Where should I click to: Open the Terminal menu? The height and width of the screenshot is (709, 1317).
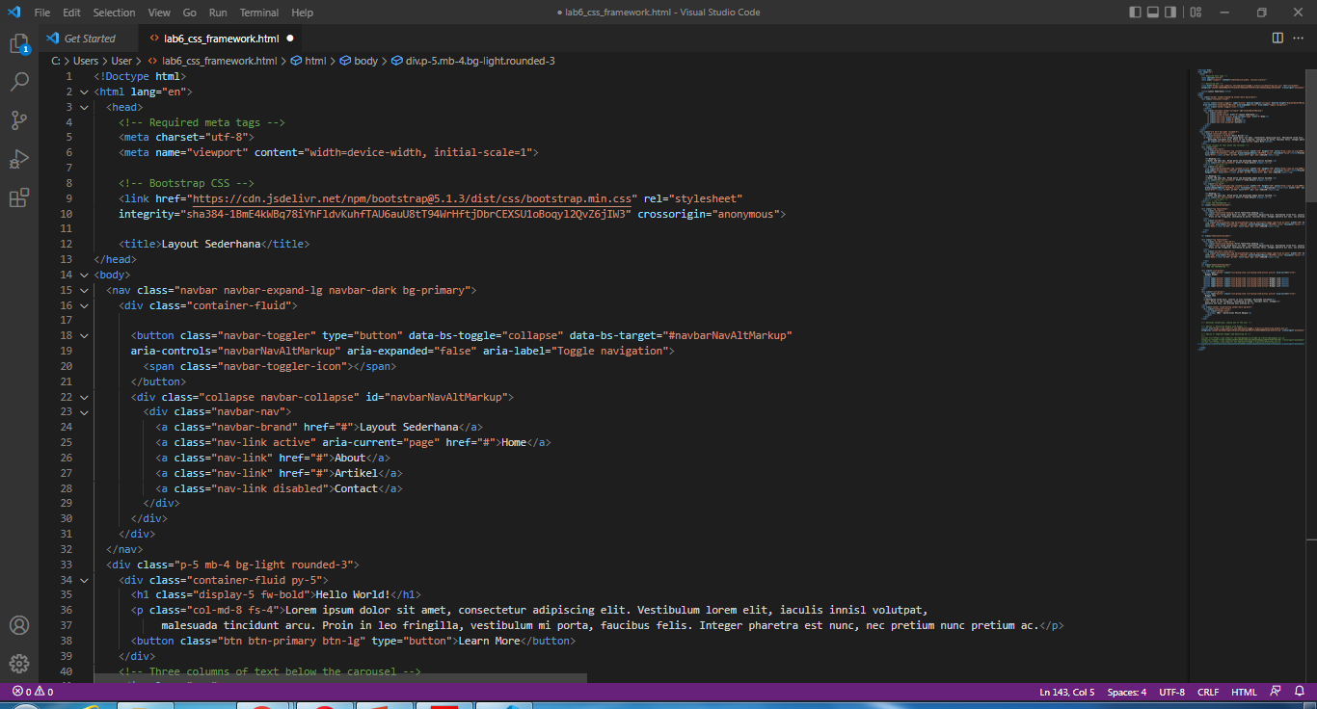[258, 13]
